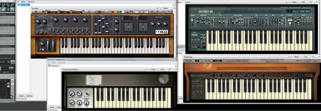Toggle the Tapeotronic FX enable checkbox
Screen dimensions: 321x111
[49, 66]
